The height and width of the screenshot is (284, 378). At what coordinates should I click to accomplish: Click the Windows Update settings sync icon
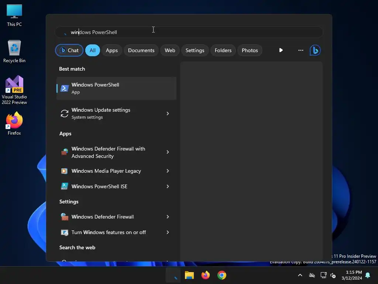[64, 114]
